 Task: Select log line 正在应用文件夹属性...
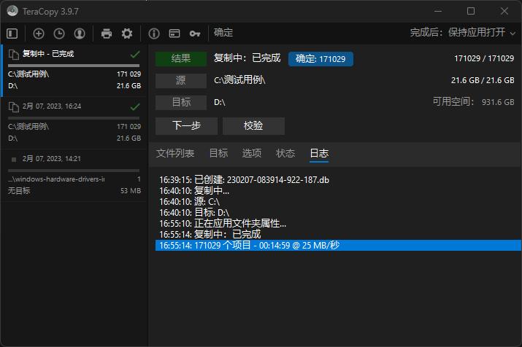pos(338,223)
